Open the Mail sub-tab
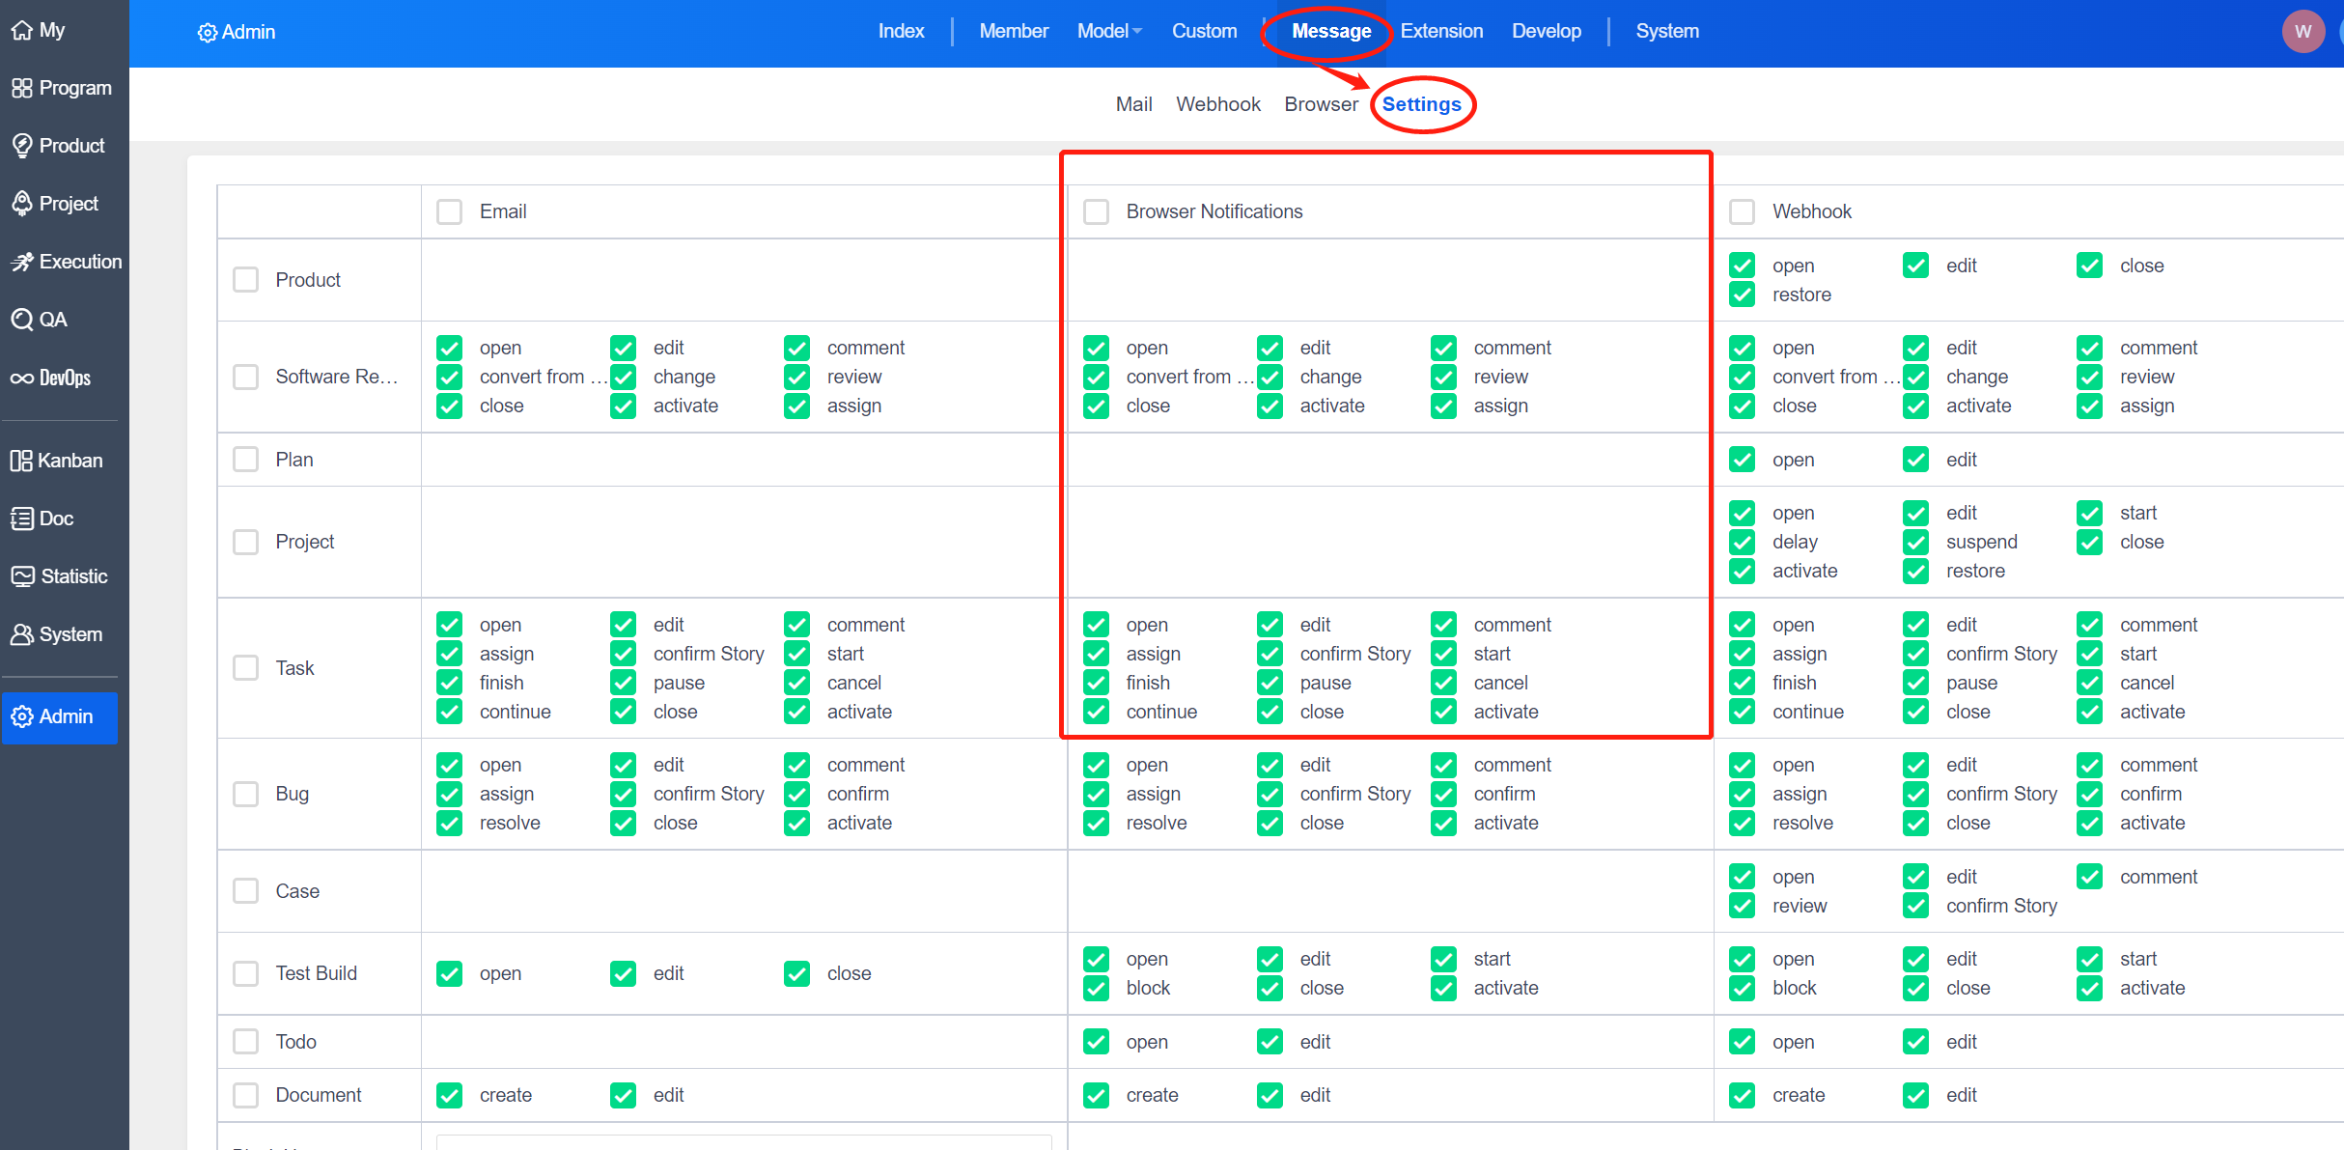This screenshot has width=2344, height=1150. click(x=1133, y=104)
